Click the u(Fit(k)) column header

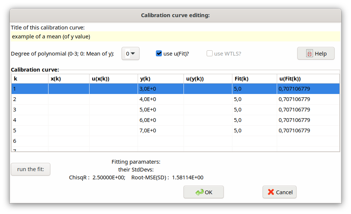click(x=308, y=79)
